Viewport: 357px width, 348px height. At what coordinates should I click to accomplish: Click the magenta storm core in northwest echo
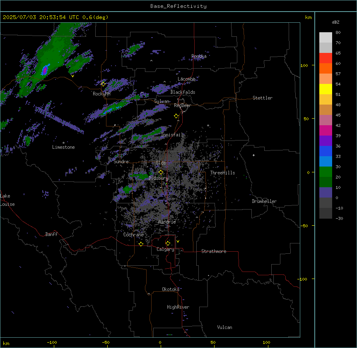(x=45, y=70)
